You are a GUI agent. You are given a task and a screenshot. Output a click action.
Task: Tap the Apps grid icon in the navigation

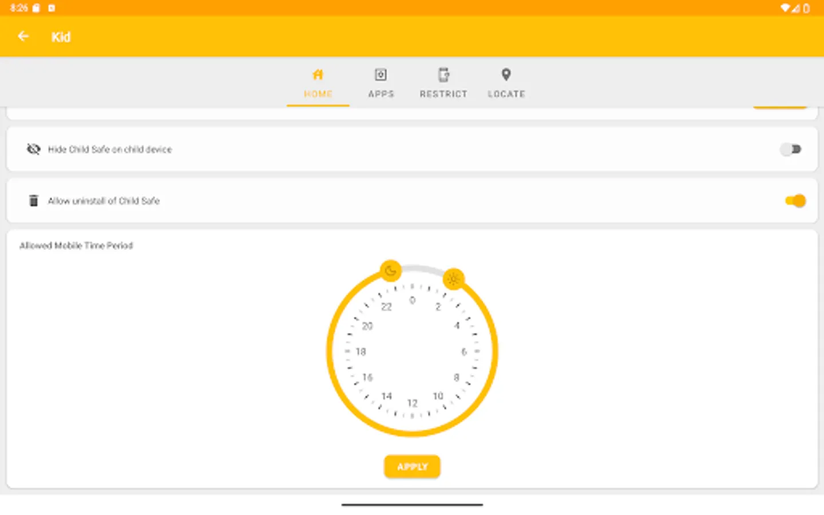pos(381,74)
